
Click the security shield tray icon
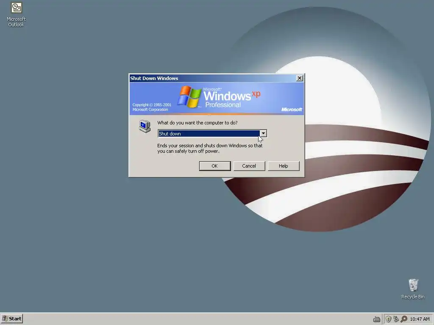pos(388,319)
